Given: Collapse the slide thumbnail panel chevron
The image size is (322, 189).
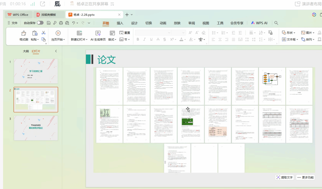Looking at the screenshot, I should click(x=56, y=51).
